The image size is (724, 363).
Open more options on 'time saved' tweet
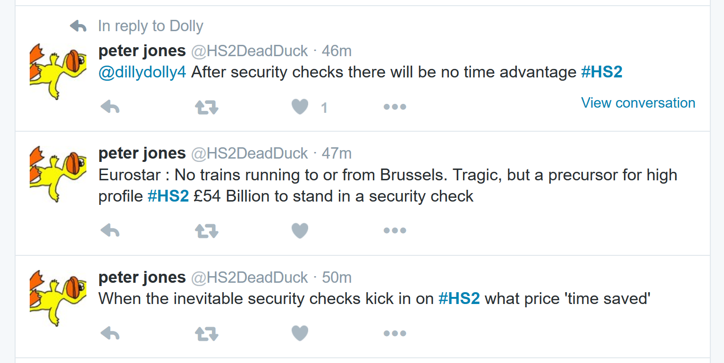(395, 333)
